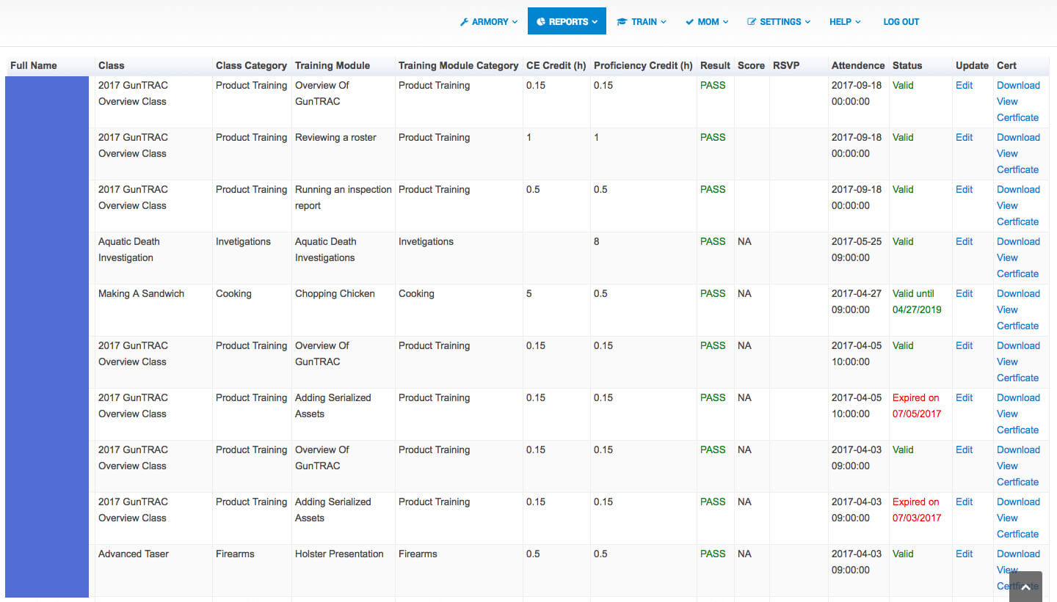This screenshot has height=602, width=1057.
Task: Click the graduation cap icon beside TRAIN
Action: (x=622, y=22)
